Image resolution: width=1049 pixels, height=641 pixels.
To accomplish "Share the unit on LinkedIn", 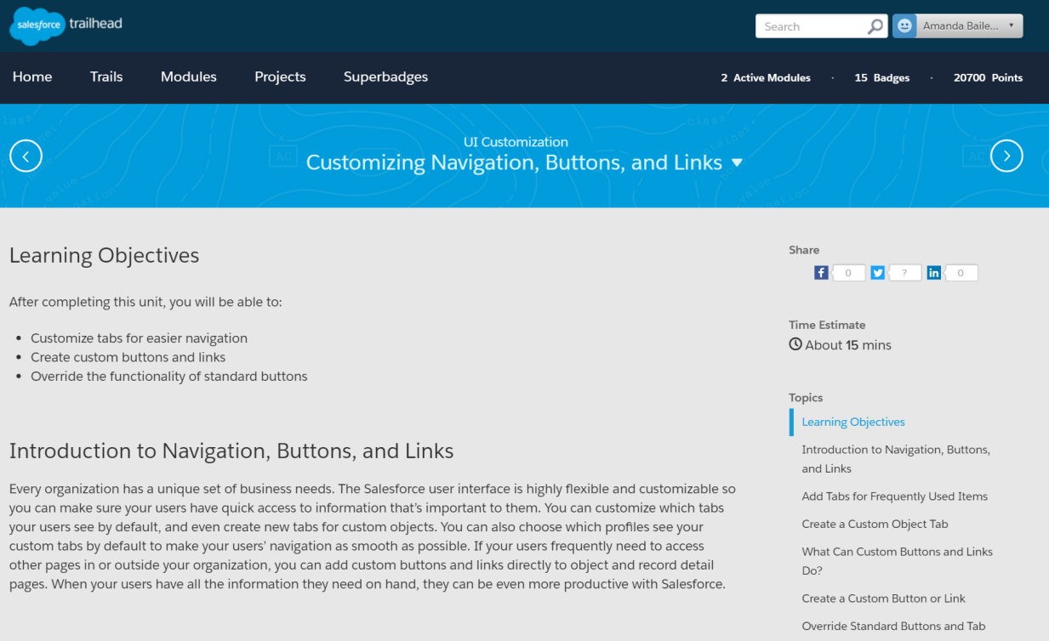I will [x=933, y=272].
